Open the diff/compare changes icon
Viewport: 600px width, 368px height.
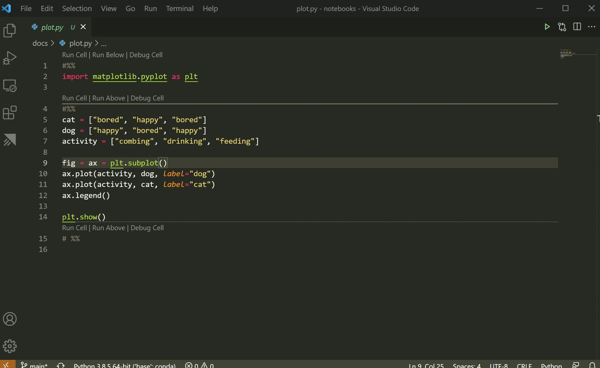click(x=562, y=27)
